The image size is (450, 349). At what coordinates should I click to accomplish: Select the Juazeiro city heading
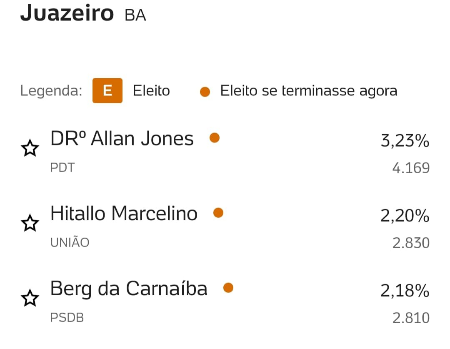[x=67, y=12]
